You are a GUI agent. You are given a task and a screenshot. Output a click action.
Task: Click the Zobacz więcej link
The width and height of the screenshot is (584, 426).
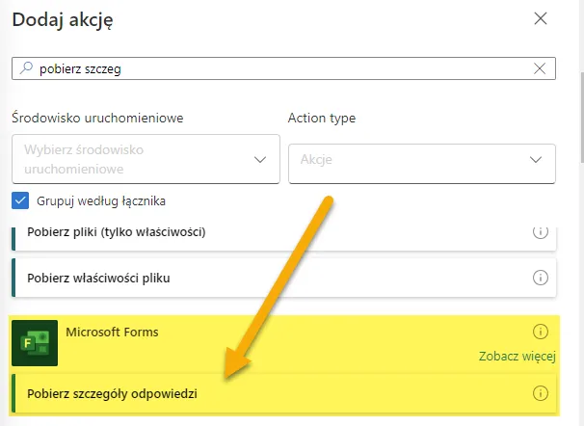[x=517, y=357]
